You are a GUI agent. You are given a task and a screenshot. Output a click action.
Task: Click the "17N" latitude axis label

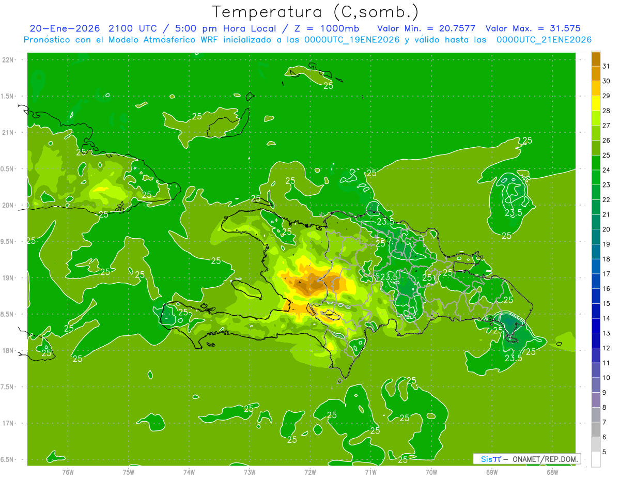click(x=7, y=423)
